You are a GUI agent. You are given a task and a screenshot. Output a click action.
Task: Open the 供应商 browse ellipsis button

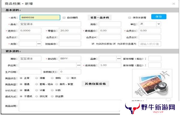pos(79,65)
